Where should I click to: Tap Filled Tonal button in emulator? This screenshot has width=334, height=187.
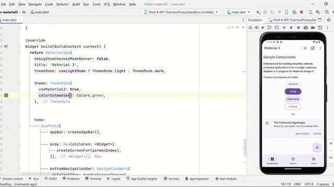pos(293,99)
